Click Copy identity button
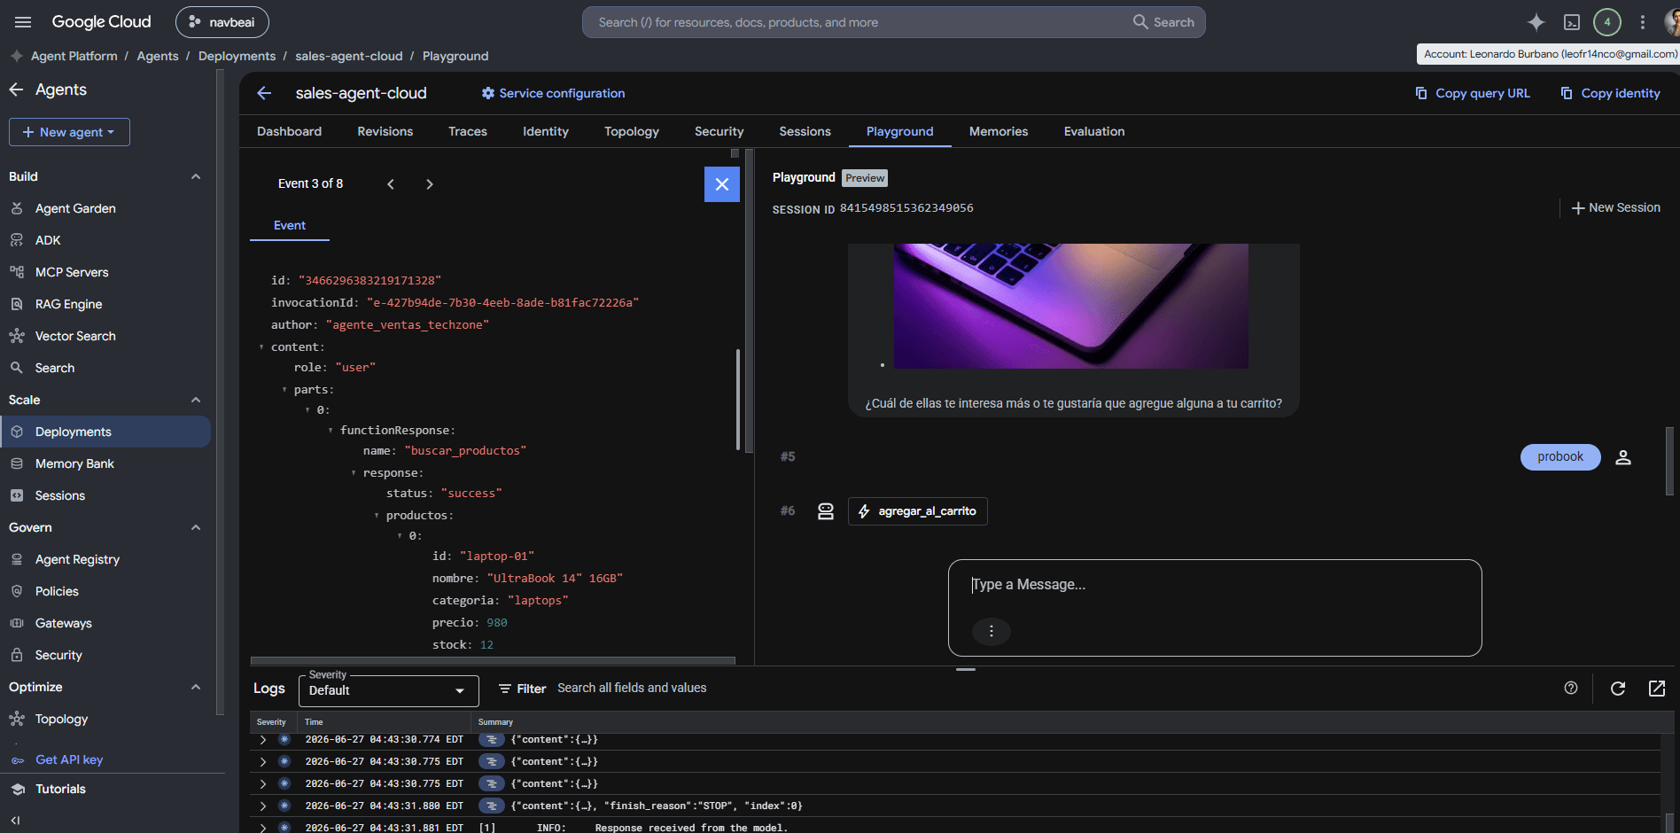Viewport: 1680px width, 833px height. [x=1611, y=93]
